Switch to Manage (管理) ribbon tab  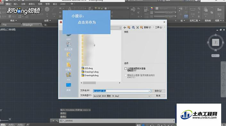[47, 4]
